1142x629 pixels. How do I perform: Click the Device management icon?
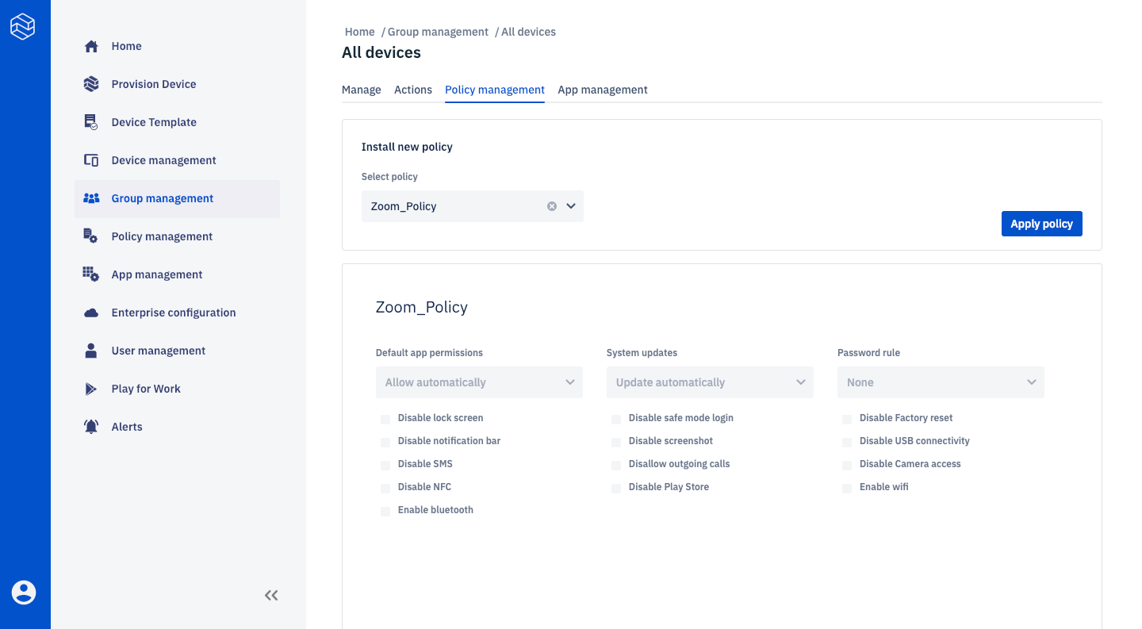point(91,160)
